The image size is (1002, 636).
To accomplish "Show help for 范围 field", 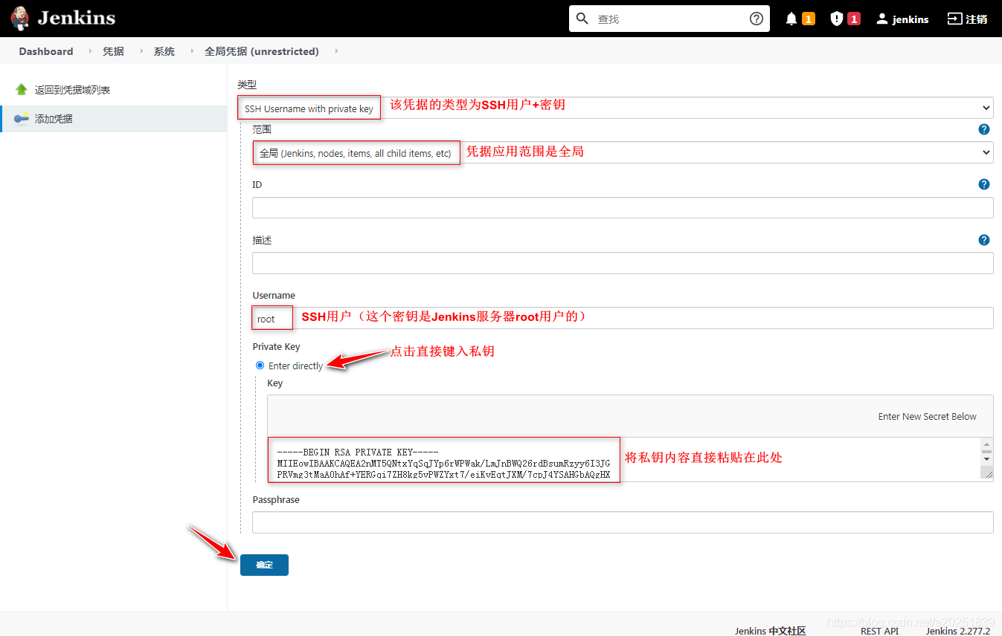I will pos(984,129).
